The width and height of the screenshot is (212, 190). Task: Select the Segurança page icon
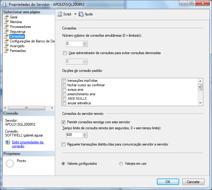pyautogui.click(x=6, y=32)
